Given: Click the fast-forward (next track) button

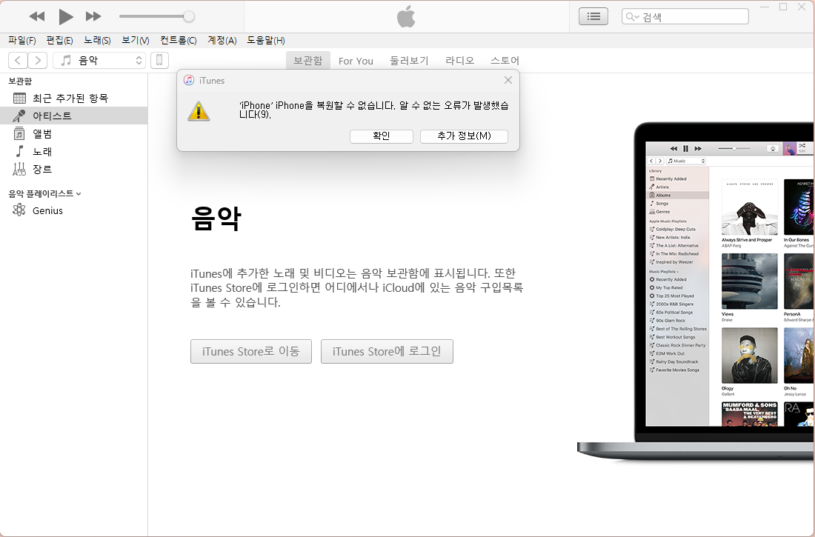Looking at the screenshot, I should pyautogui.click(x=93, y=16).
